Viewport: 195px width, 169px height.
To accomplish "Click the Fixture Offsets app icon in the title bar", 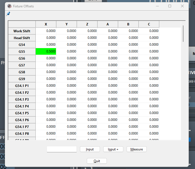I will [x=9, y=6].
